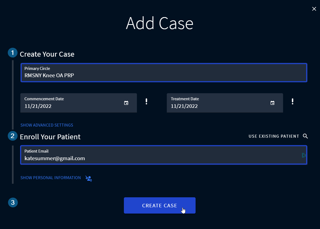This screenshot has width=320, height=229.
Task: Click the Create Case button
Action: coord(159,205)
